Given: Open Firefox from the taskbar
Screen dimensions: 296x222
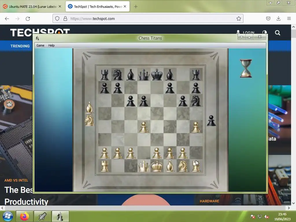Looking at the screenshot, I should pos(25,216).
